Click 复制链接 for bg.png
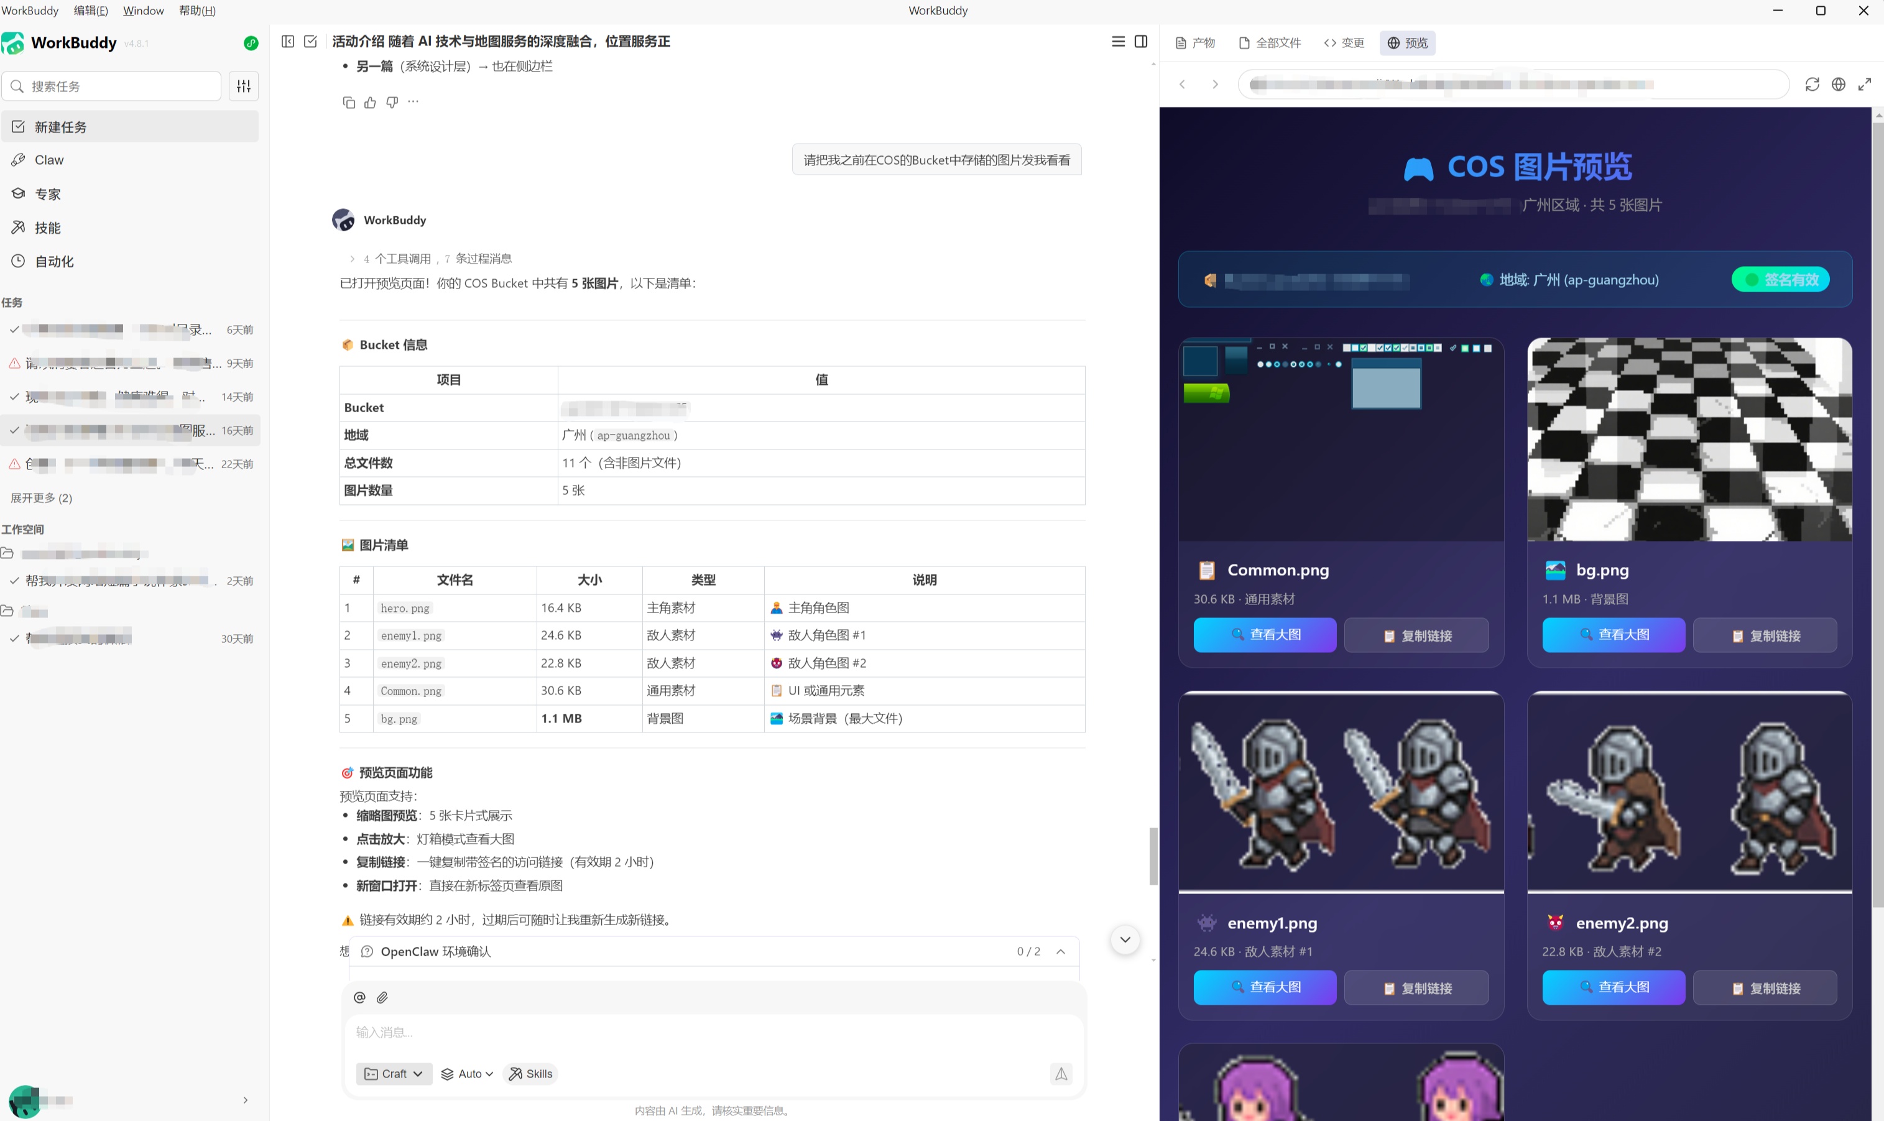 pos(1765,635)
